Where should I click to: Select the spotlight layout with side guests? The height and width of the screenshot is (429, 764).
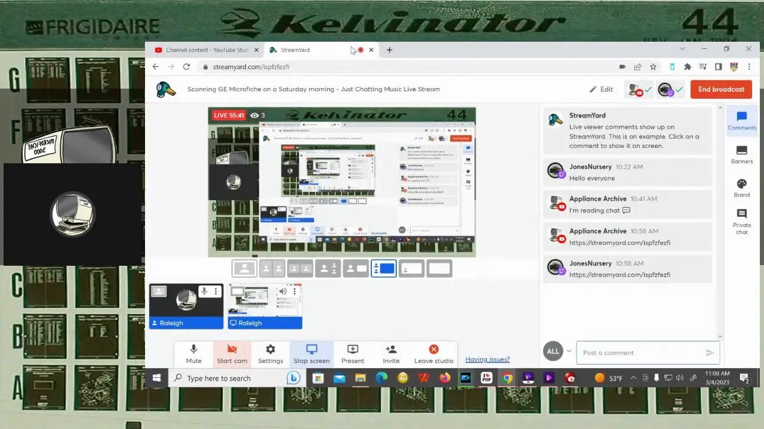[x=328, y=269]
